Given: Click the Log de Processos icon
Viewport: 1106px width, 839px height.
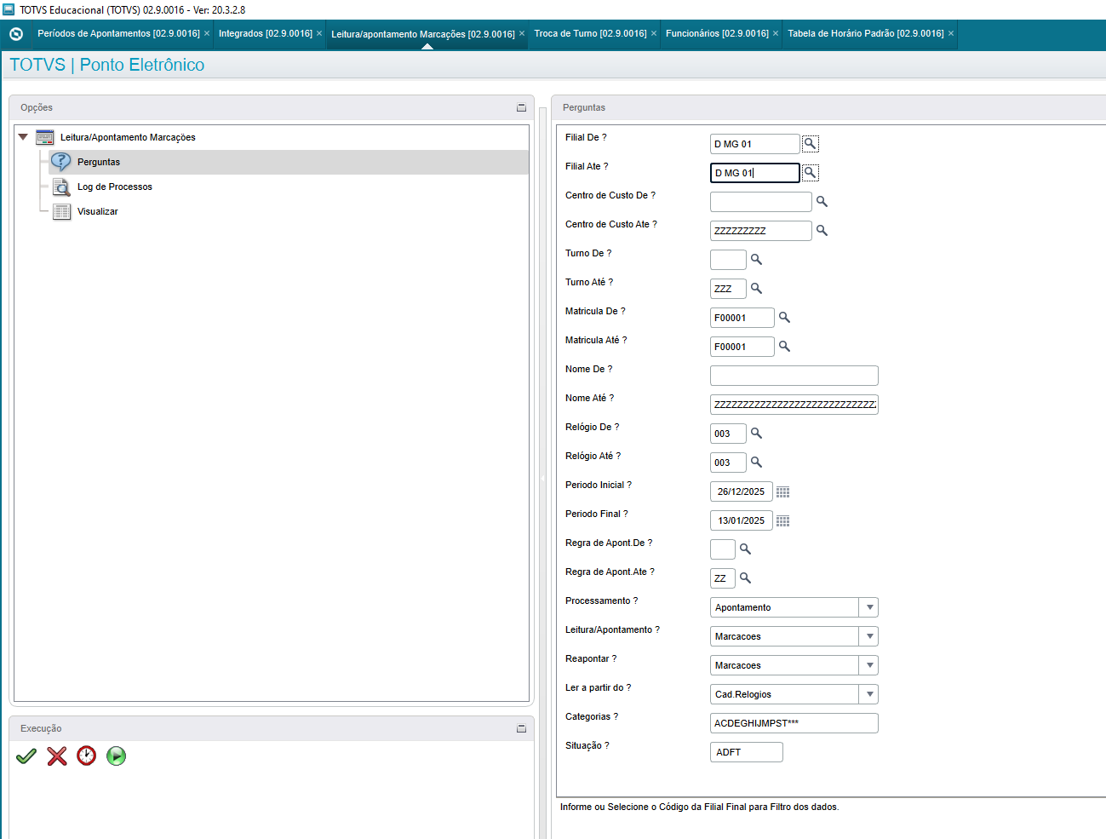Looking at the screenshot, I should pos(61,187).
